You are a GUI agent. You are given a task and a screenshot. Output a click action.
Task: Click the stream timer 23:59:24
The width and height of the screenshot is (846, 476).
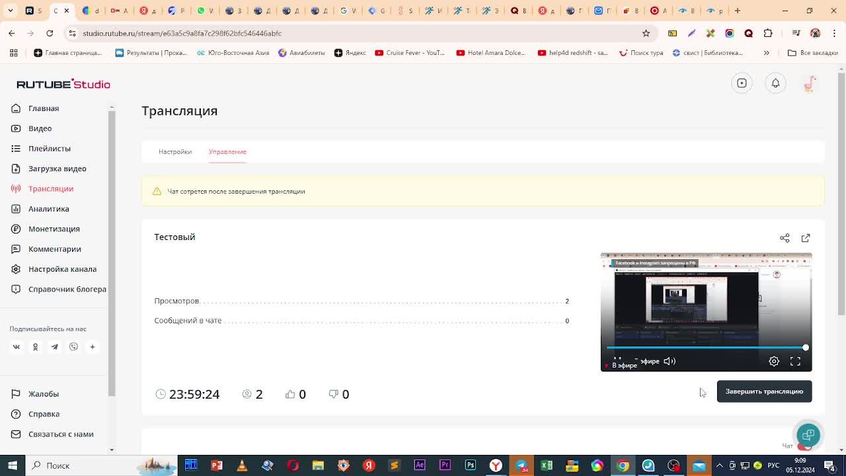(194, 394)
